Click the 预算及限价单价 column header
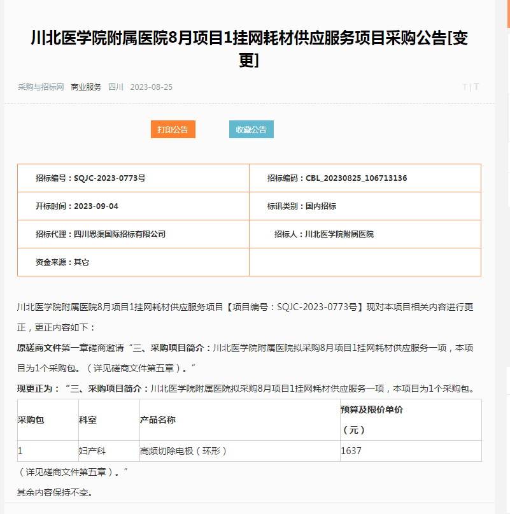This screenshot has width=510, height=514. [411, 420]
